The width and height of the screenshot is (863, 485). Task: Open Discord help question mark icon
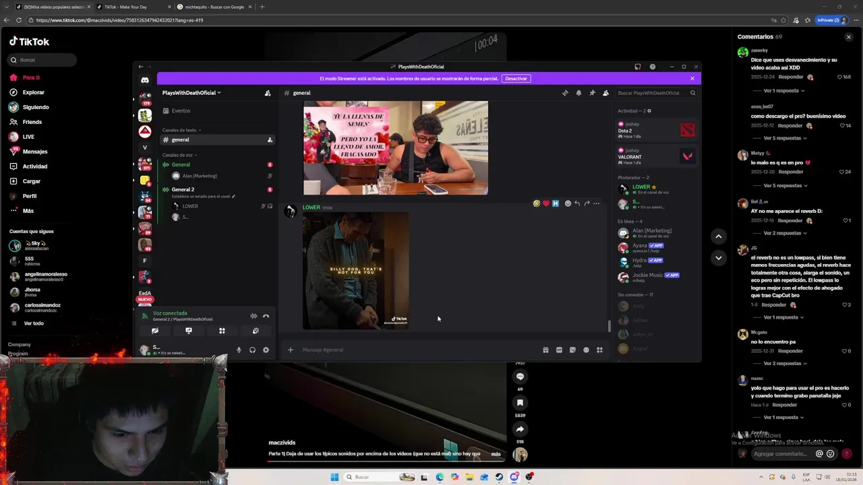click(x=653, y=67)
